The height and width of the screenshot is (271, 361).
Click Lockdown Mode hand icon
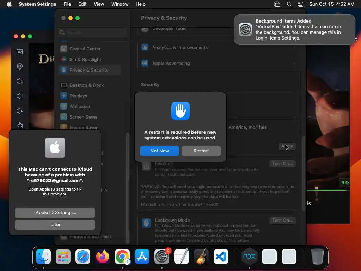[x=146, y=223]
